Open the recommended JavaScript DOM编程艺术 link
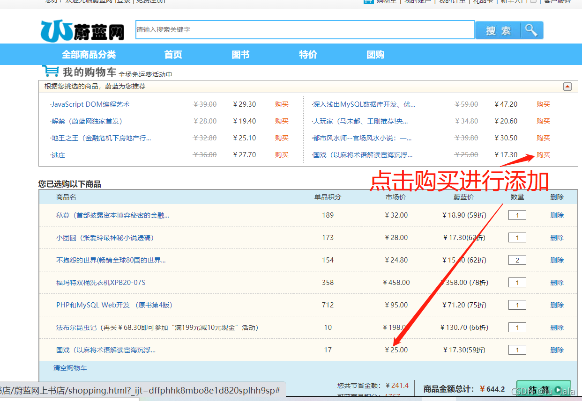 [x=90, y=104]
